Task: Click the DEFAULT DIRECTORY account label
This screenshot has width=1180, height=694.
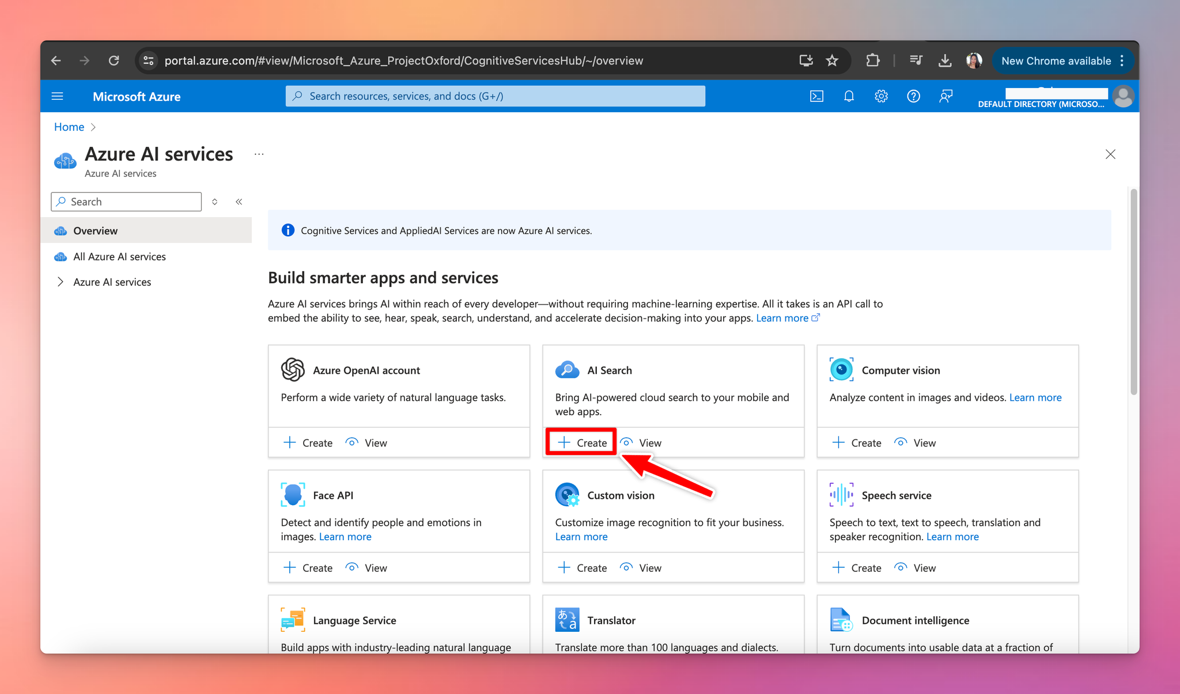Action: pos(1041,104)
